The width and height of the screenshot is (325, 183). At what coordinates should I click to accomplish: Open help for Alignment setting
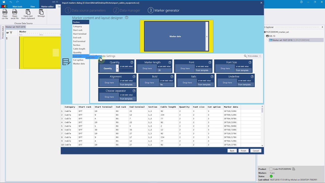[x=134, y=77]
